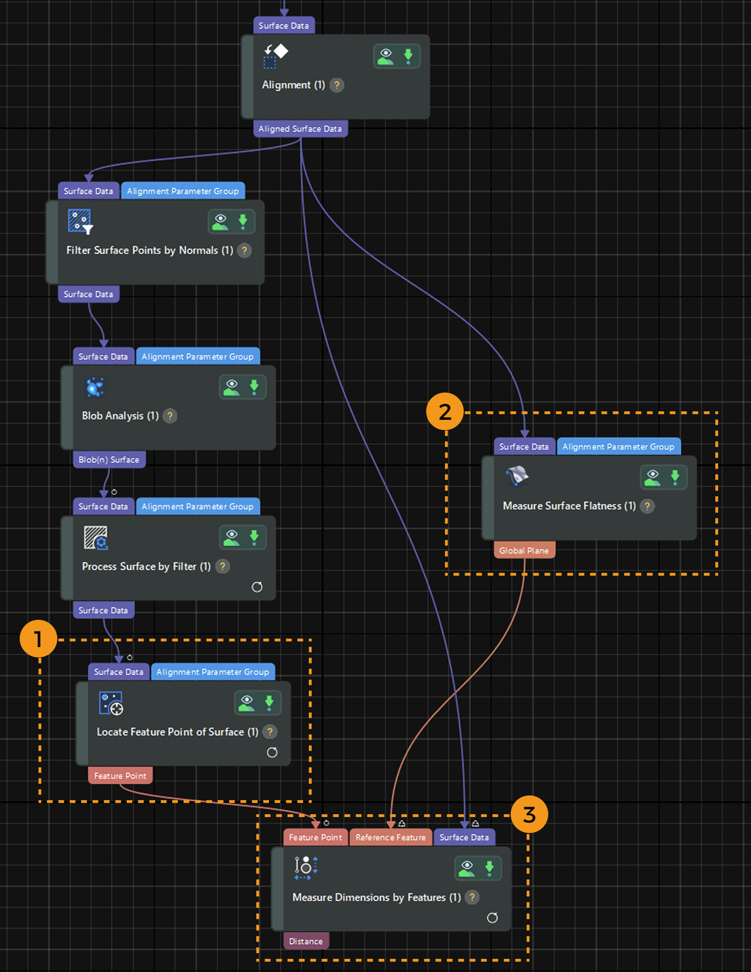Screen dimensions: 751x972
Task: Click the Filter Surface Points by Normals icon
Action: (80, 221)
